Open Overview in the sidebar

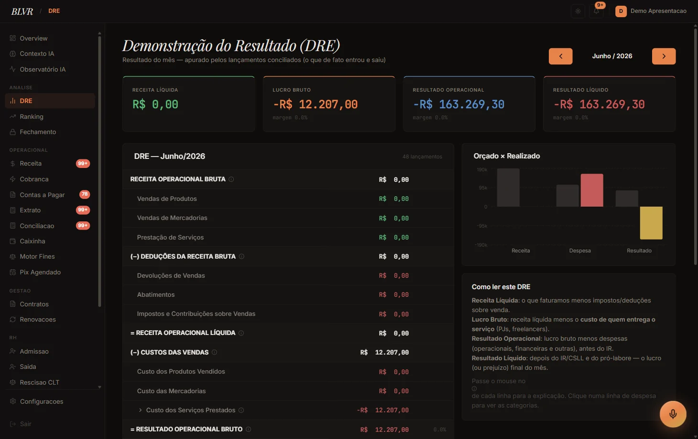click(50, 38)
